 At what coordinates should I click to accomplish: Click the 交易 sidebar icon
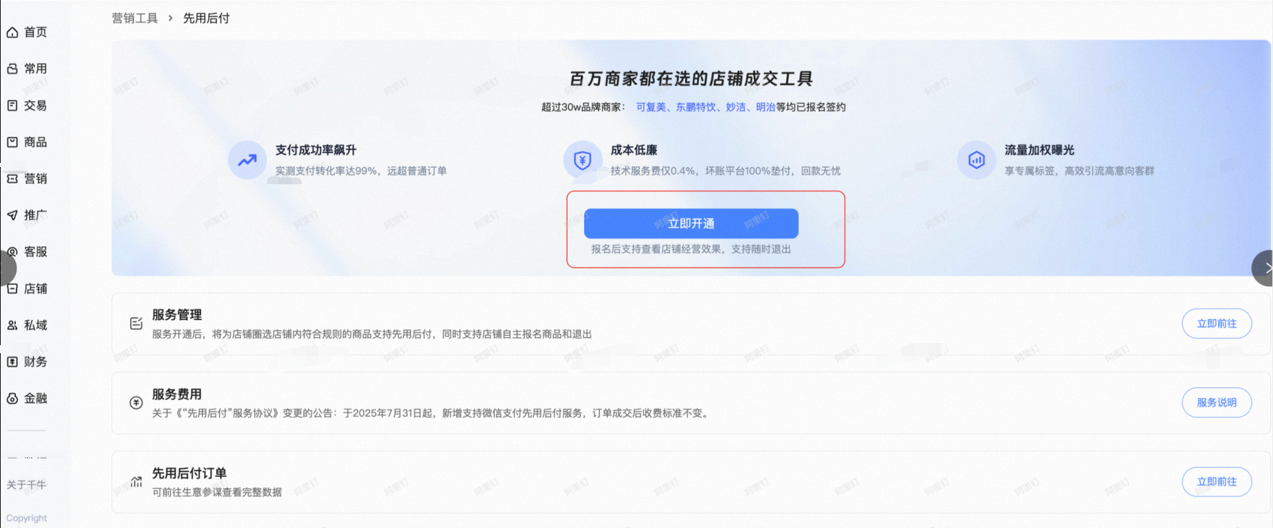pyautogui.click(x=12, y=105)
